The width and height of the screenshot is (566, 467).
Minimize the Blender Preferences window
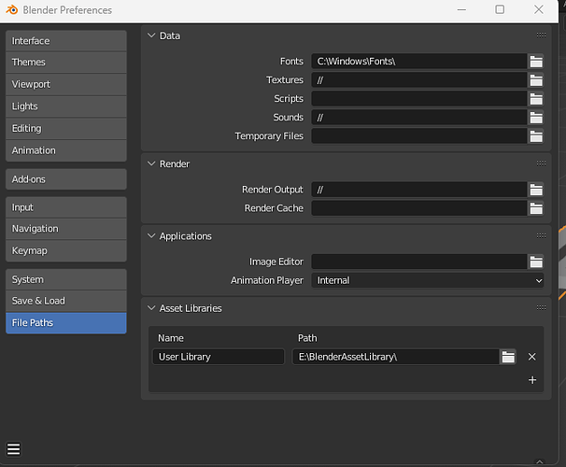461,9
